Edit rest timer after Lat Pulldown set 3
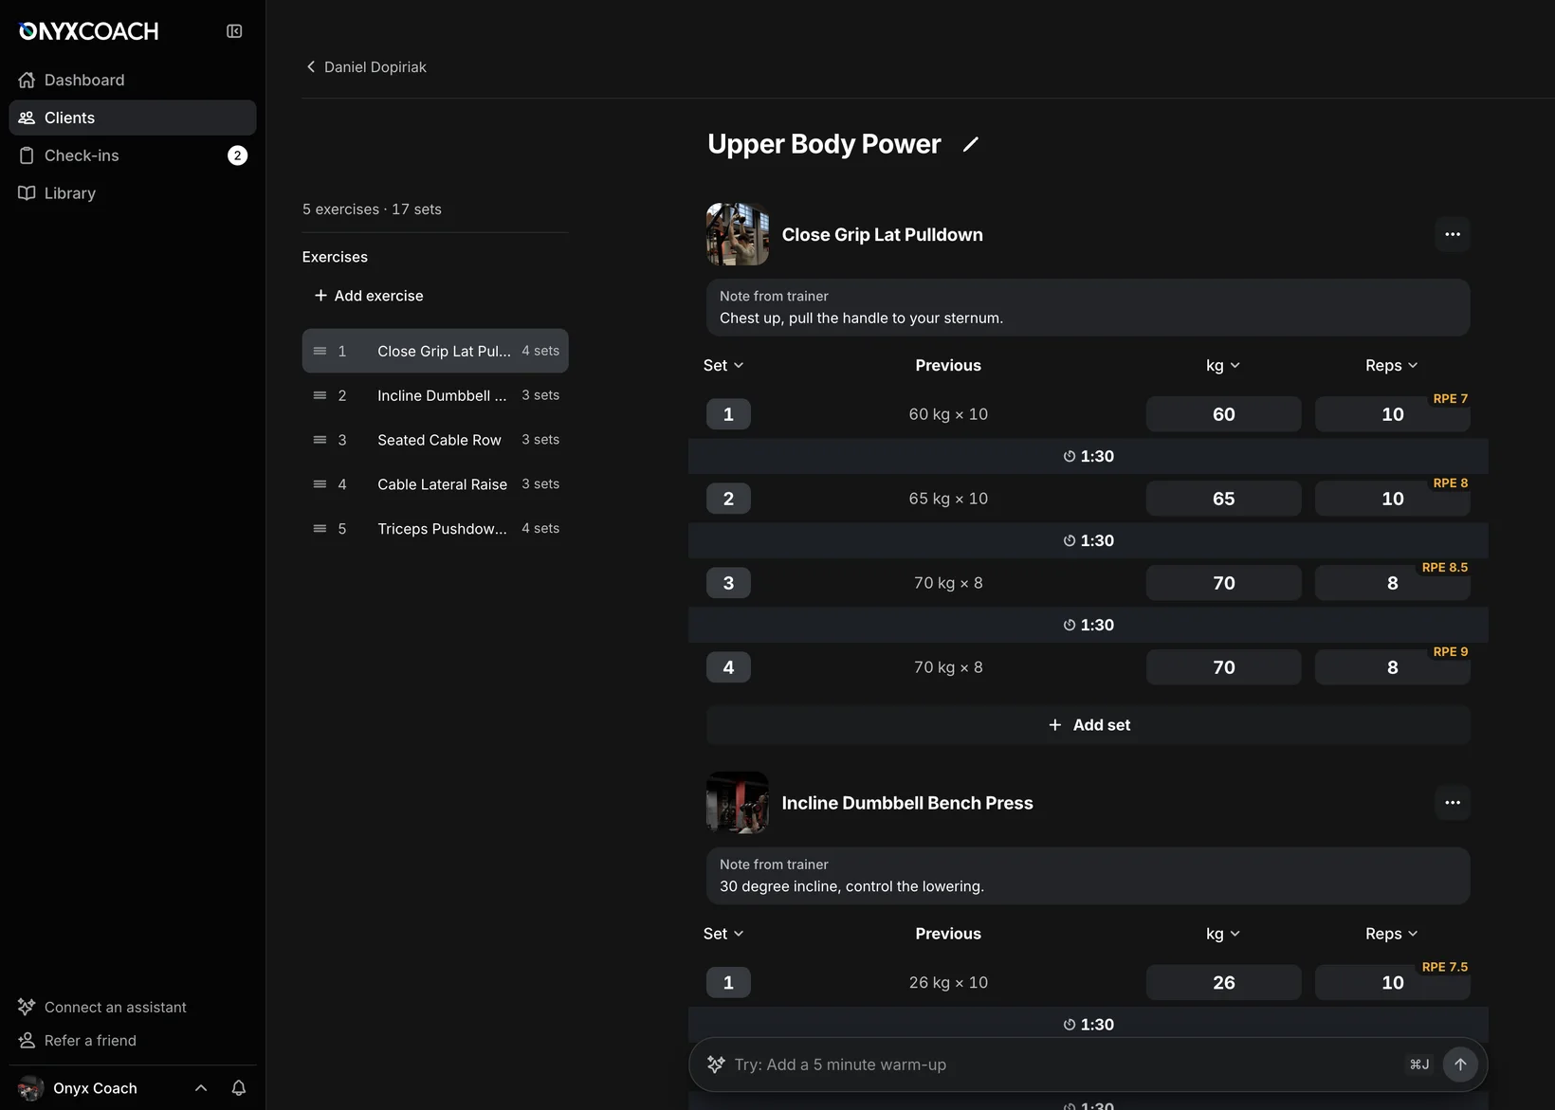The width and height of the screenshot is (1555, 1110). point(1088,625)
